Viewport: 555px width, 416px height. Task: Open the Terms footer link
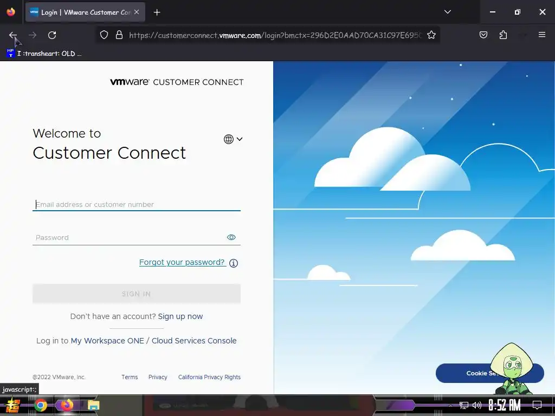point(130,377)
